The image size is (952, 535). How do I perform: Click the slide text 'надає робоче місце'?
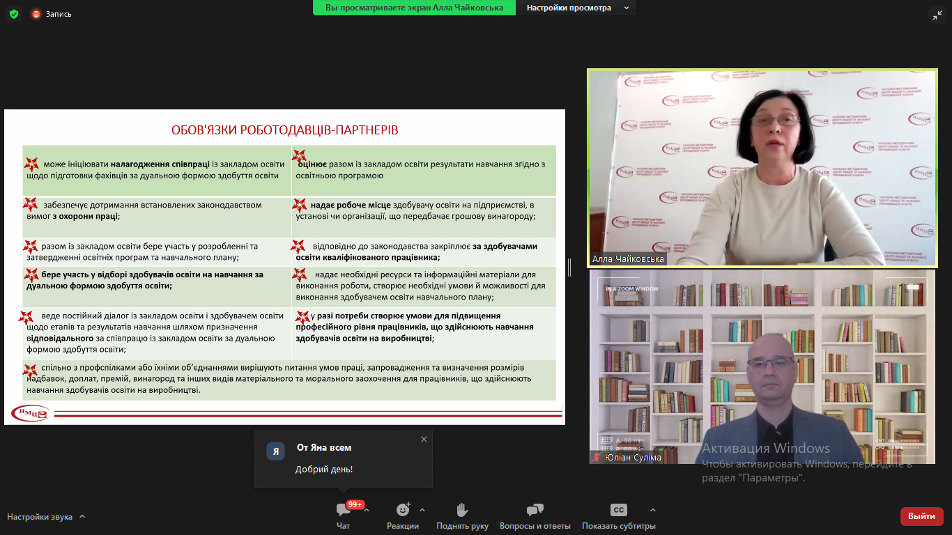point(351,205)
